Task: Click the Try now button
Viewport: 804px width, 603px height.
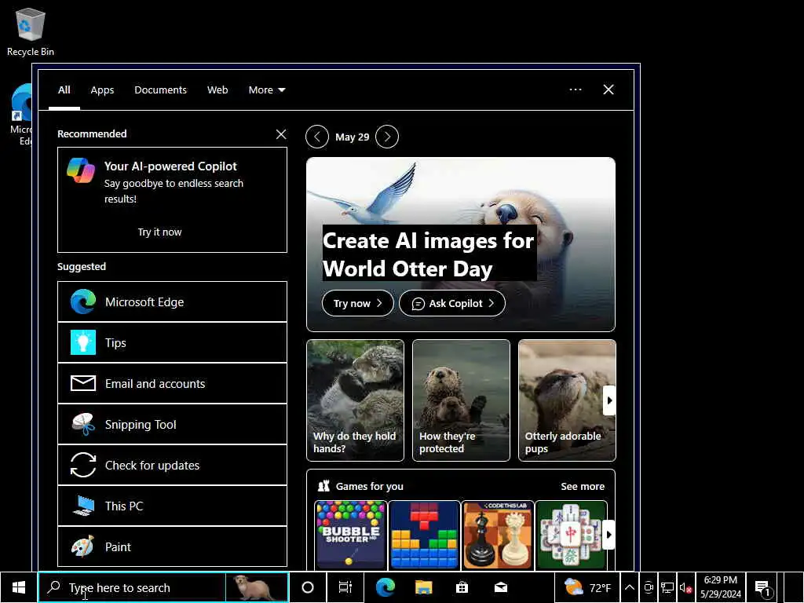Action: [x=357, y=303]
